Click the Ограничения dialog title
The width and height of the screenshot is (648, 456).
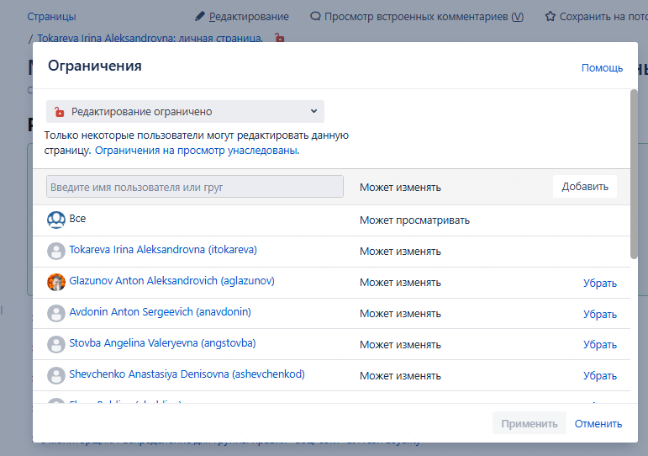click(x=95, y=66)
